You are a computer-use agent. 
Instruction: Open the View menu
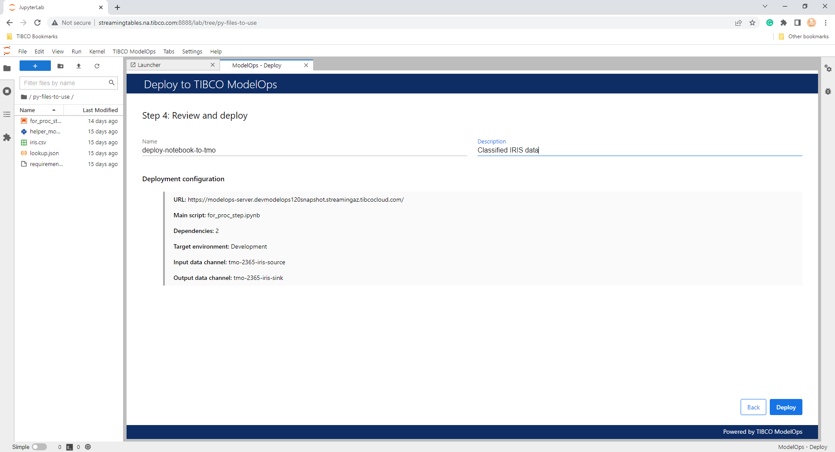58,51
